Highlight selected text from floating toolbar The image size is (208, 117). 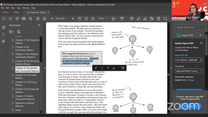pyautogui.click(x=96, y=68)
